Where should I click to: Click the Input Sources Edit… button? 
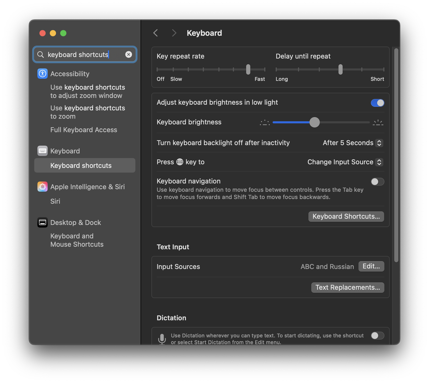tap(371, 266)
